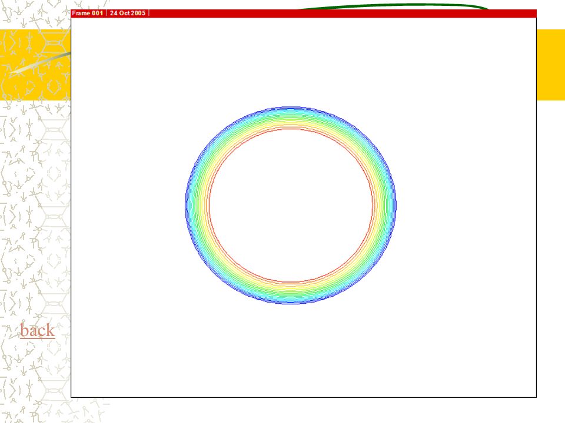The width and height of the screenshot is (565, 423).
Task: Click the "24 Oct 2005" date label
Action: pyautogui.click(x=128, y=13)
